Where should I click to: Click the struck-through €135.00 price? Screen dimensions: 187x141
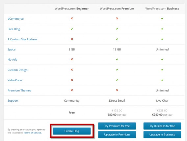tap(117, 111)
